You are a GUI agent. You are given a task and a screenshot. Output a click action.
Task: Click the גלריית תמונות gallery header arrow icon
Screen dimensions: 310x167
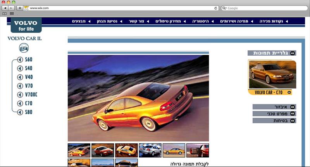pos(293,53)
